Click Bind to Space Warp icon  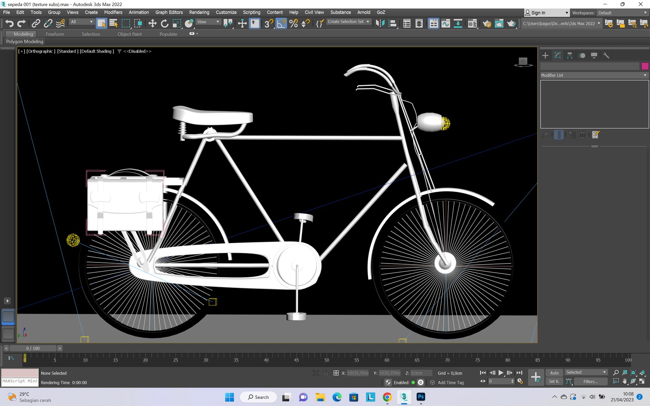click(x=60, y=23)
